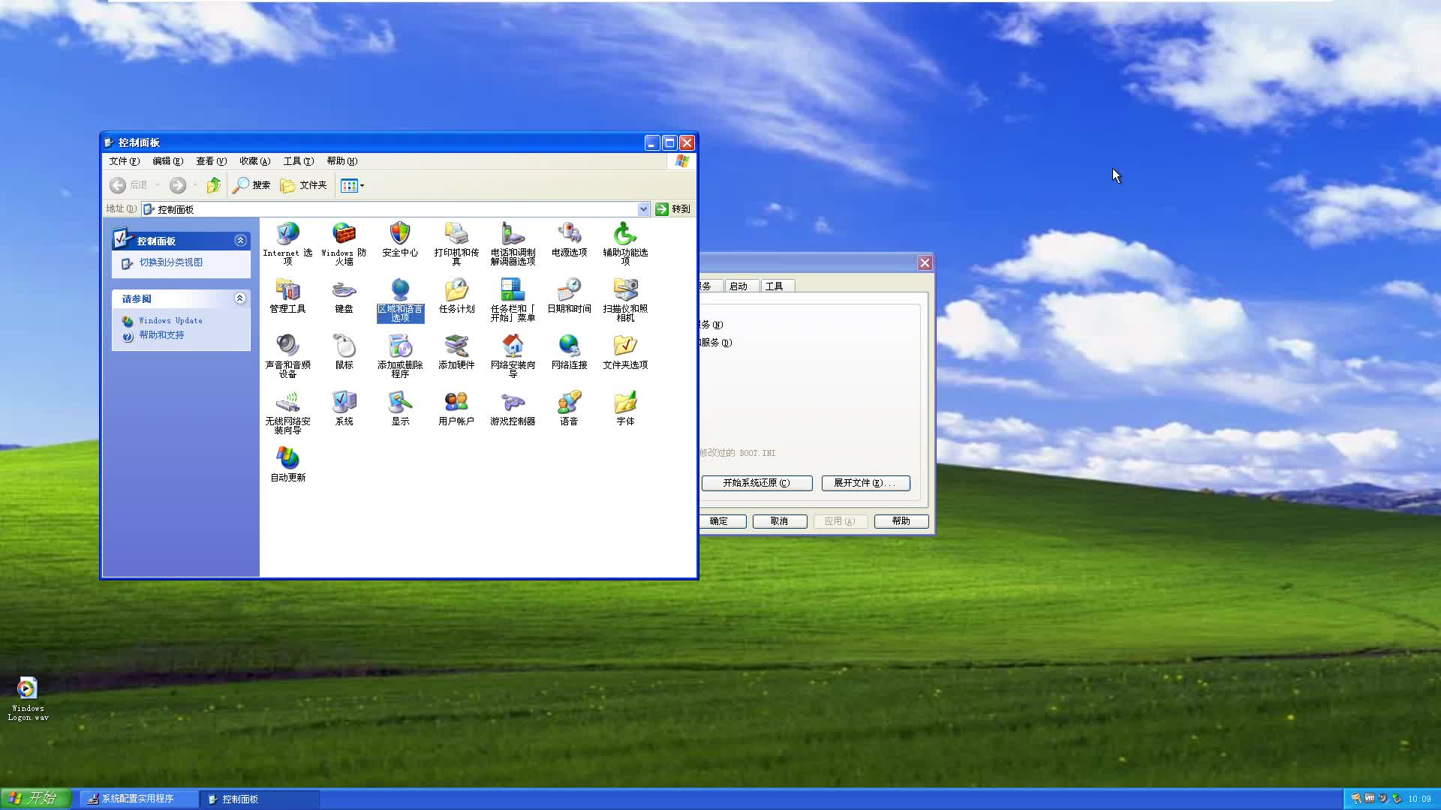
Task: Open 游戏控制器 (Game Controllers)
Action: pos(512,405)
